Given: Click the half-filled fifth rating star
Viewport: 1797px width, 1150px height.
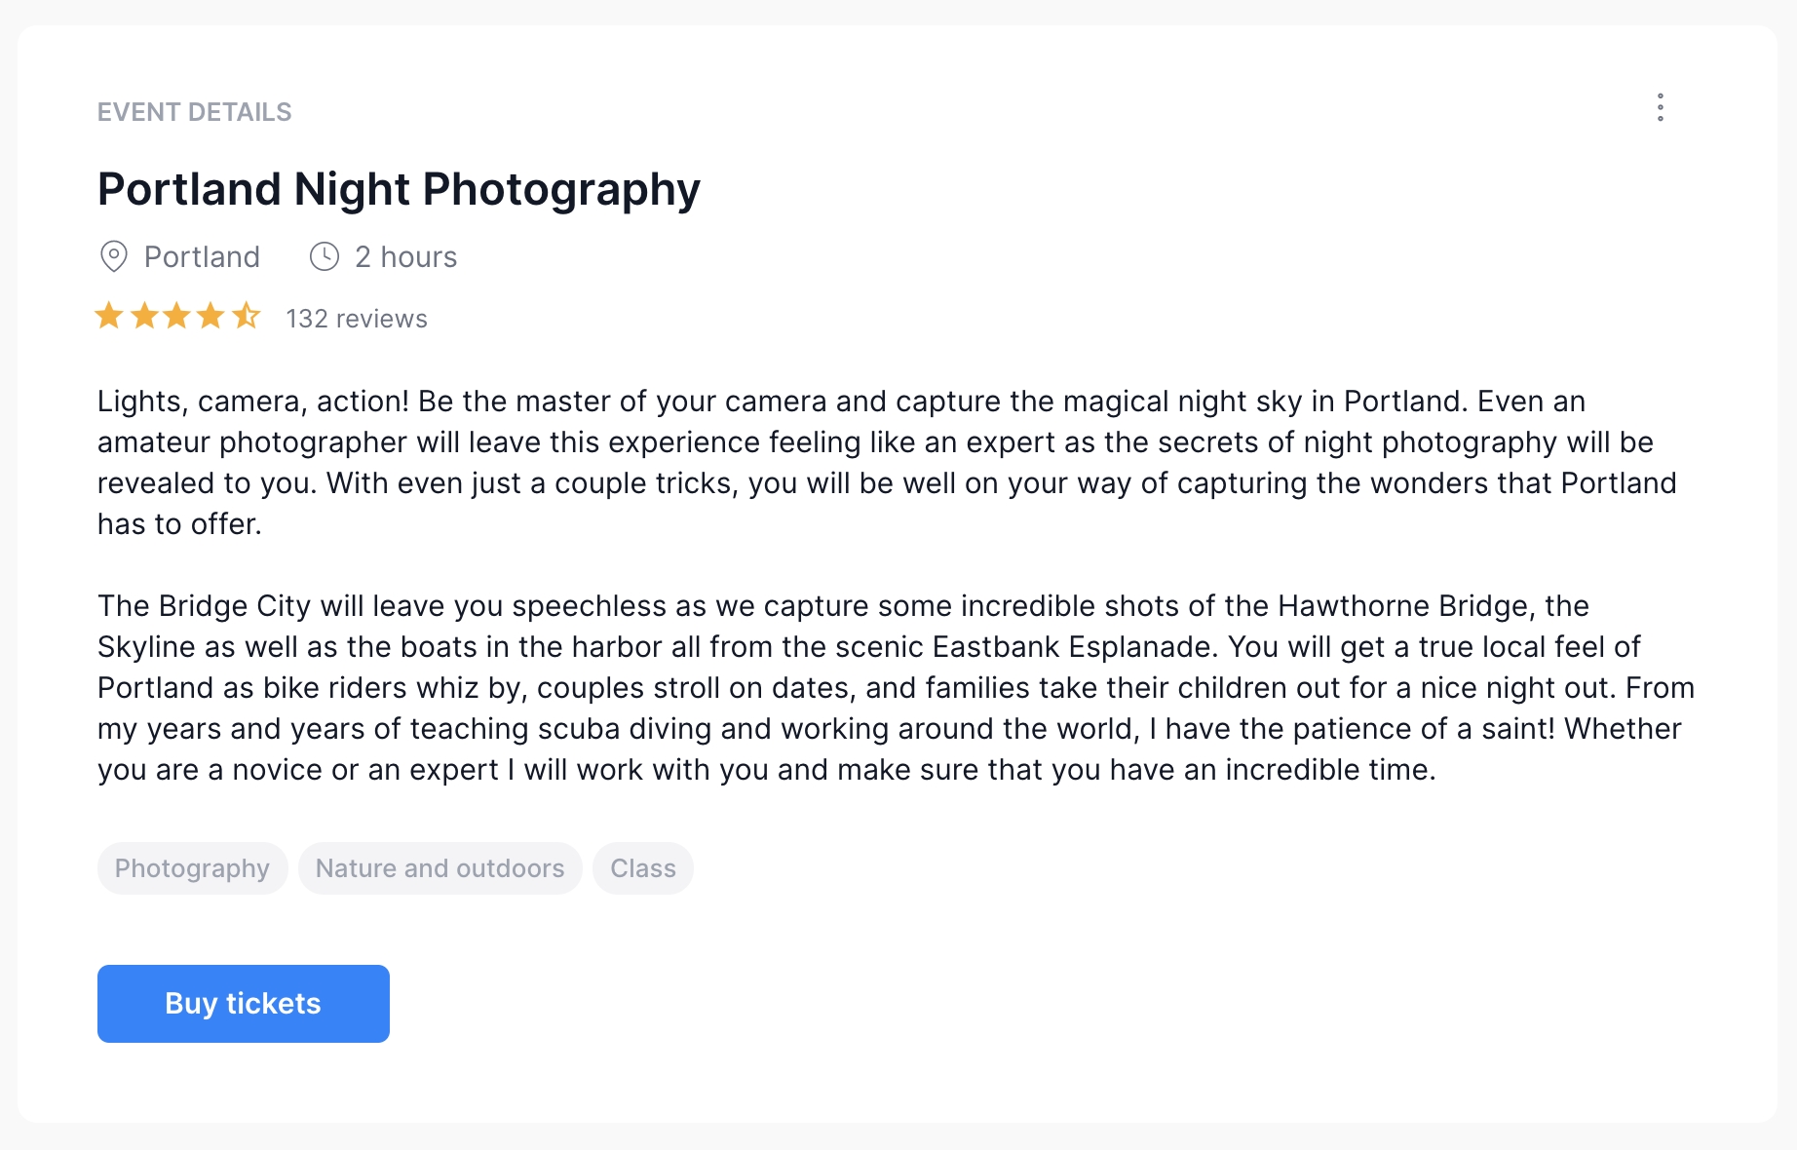Looking at the screenshot, I should pos(246,316).
